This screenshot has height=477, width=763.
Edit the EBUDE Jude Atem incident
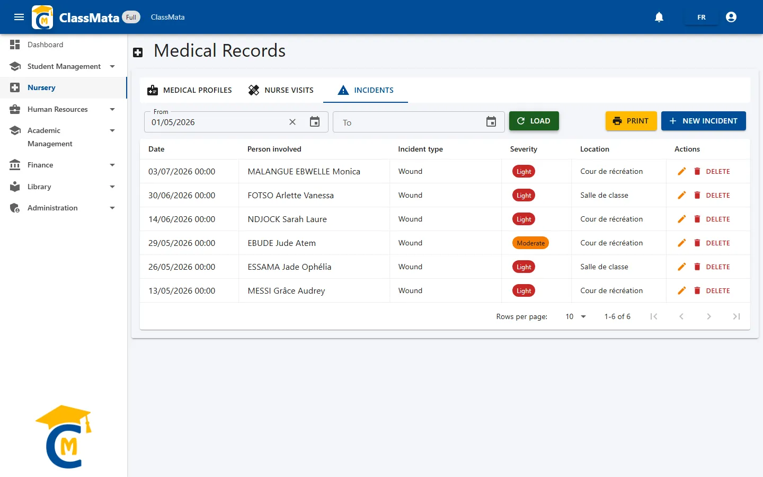(x=682, y=243)
